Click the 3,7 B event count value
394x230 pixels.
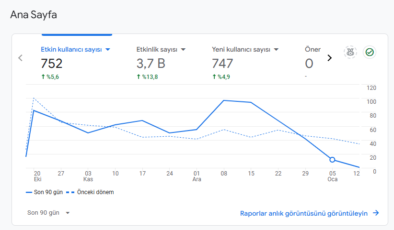(151, 64)
